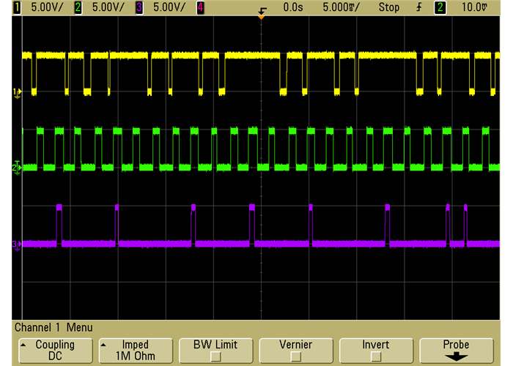Click the 0.0s delay time readout
Image resolution: width=513 pixels, height=366 pixels.
pyautogui.click(x=293, y=7)
